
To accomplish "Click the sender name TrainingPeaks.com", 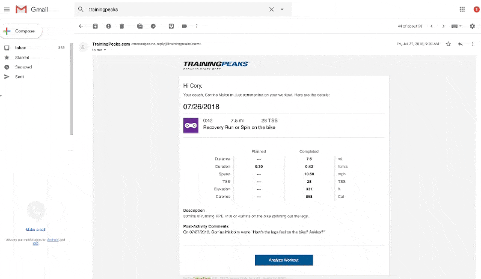I will click(x=111, y=44).
